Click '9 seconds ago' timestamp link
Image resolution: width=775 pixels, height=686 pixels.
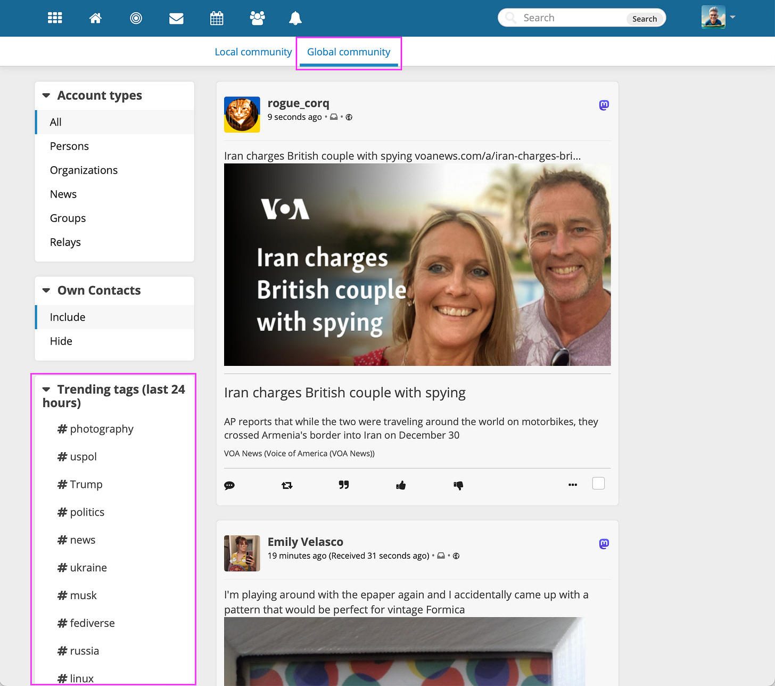pyautogui.click(x=294, y=117)
